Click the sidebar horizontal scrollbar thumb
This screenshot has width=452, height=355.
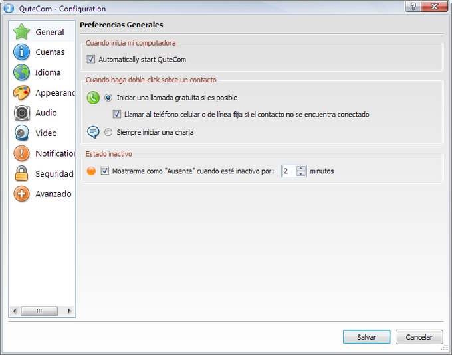tap(39, 311)
